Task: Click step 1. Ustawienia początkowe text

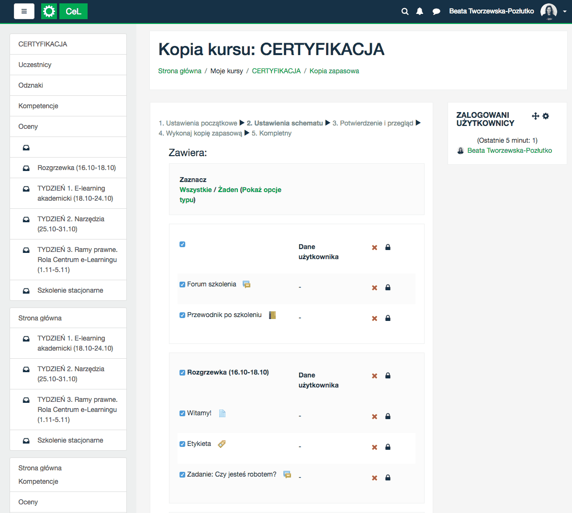Action: click(x=198, y=123)
